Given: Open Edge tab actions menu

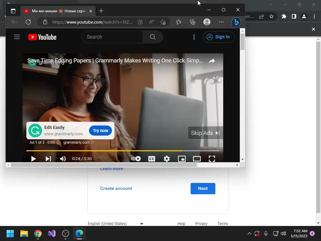Looking at the screenshot, I should (13, 11).
